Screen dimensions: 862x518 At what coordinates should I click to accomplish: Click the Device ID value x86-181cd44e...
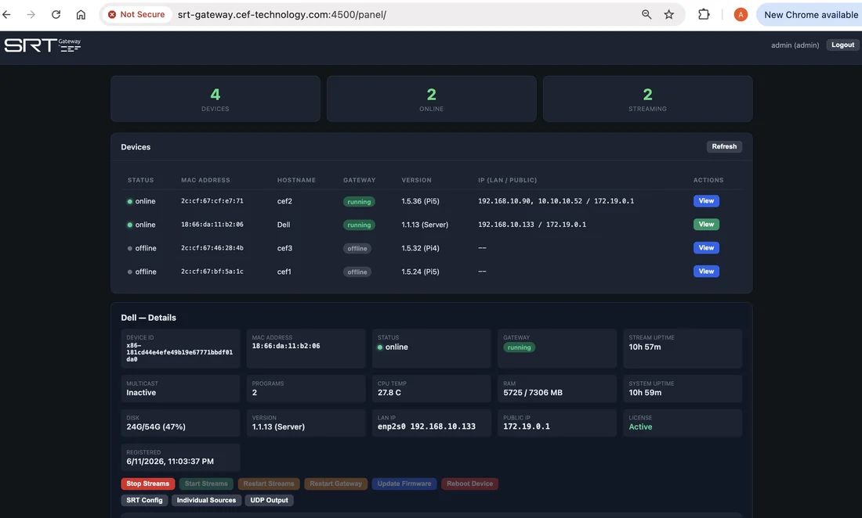(179, 352)
